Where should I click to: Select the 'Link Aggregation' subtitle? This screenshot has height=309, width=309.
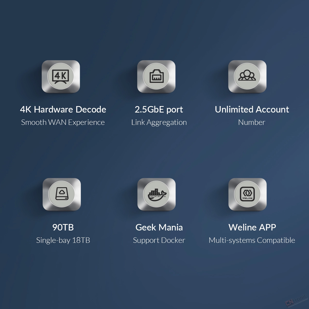[x=159, y=123]
